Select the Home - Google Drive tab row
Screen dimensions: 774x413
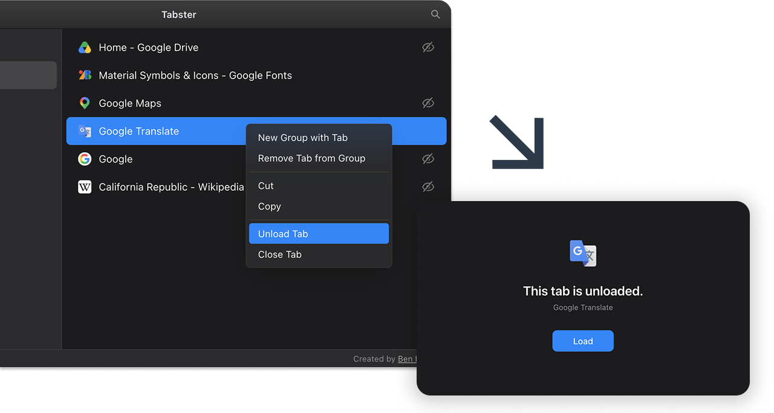tap(256, 48)
